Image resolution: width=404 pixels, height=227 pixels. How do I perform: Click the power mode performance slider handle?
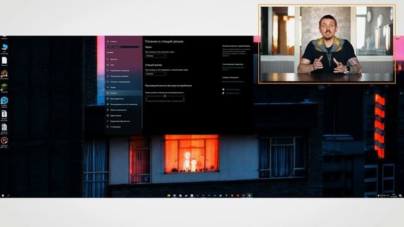pos(165,96)
